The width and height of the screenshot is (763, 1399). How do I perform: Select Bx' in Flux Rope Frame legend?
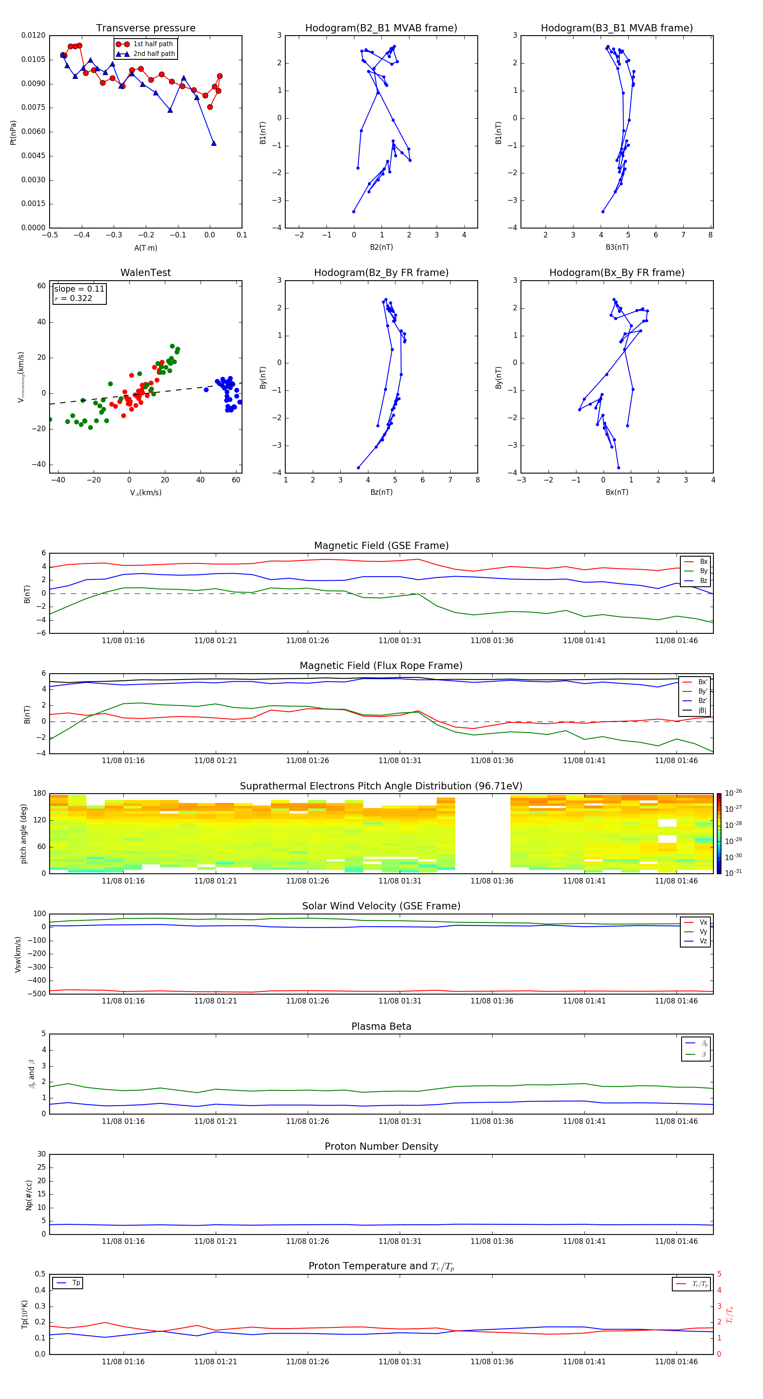click(x=695, y=682)
